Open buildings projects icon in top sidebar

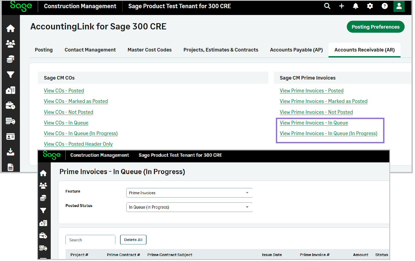pos(11,90)
